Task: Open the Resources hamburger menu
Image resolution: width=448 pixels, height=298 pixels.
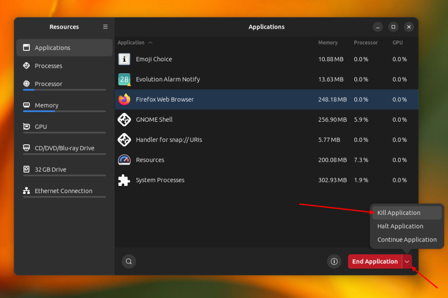Action: tap(105, 27)
